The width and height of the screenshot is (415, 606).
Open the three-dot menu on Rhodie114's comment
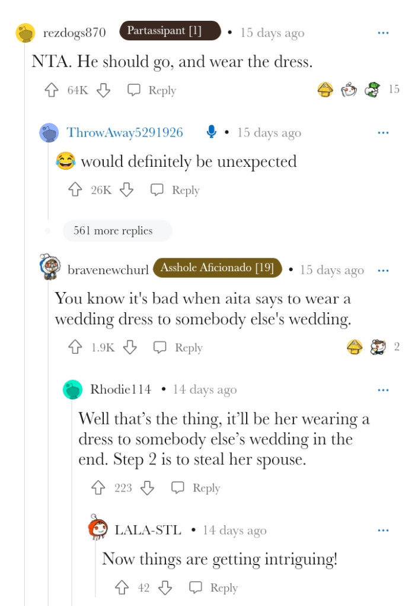coord(384,390)
